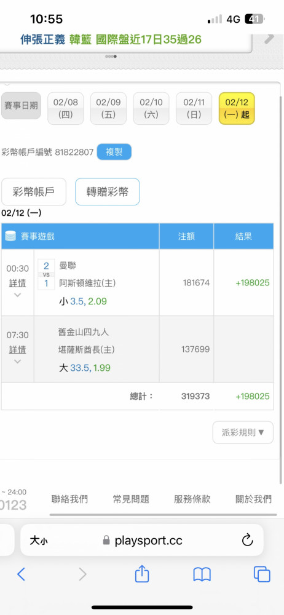Expand the 00:30 match details chevron
This screenshot has width=284, height=615.
(17, 295)
